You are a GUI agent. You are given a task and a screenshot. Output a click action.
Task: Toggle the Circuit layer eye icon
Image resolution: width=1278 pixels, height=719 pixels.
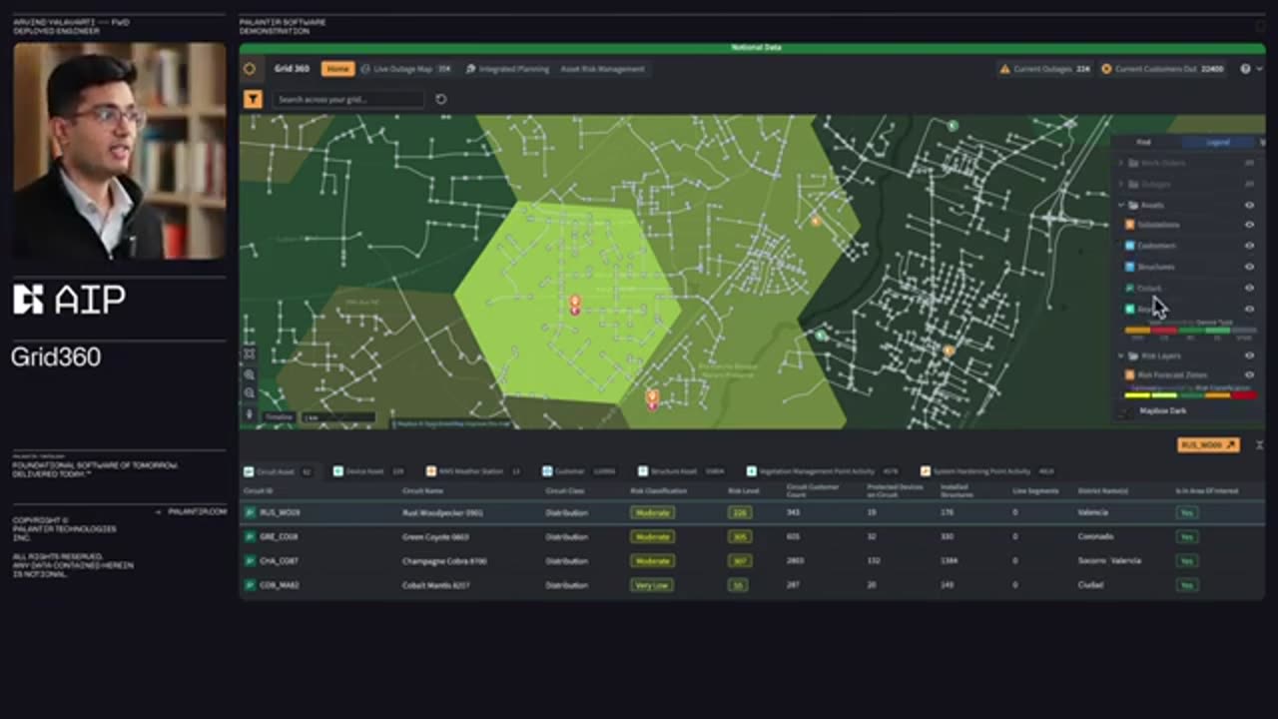coord(1249,288)
